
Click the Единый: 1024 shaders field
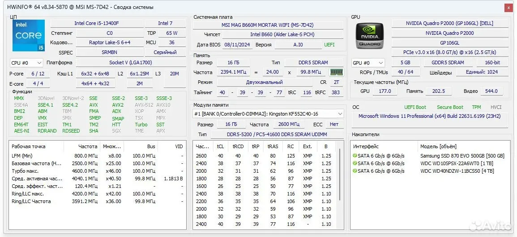pyautogui.click(x=482, y=72)
